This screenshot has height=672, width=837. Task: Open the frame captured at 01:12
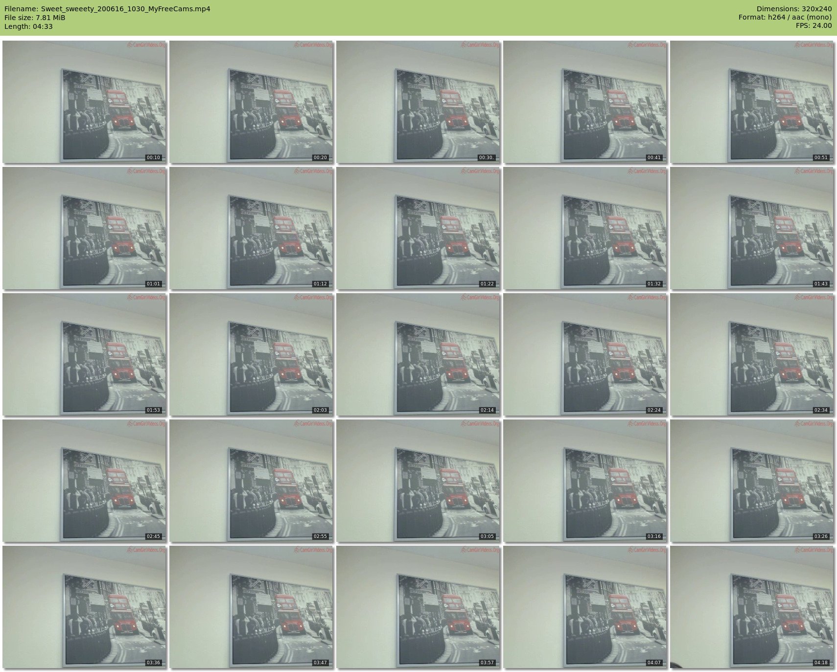point(251,228)
